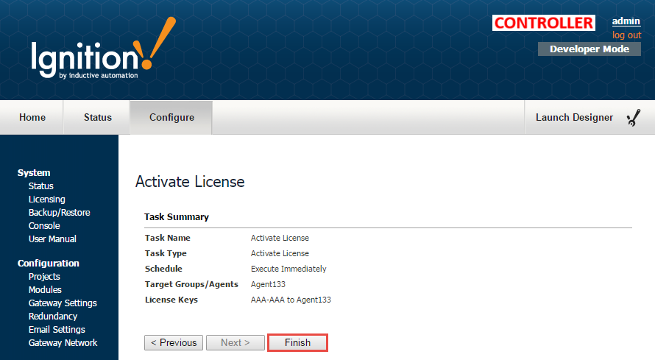655x360 pixels.
Task: Click the Task Name value Activate License
Action: tap(280, 238)
